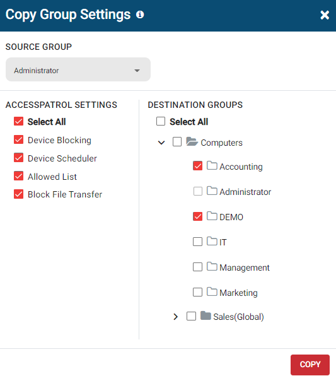The image size is (336, 376).
Task: Collapse the Computers tree node
Action: (x=161, y=143)
